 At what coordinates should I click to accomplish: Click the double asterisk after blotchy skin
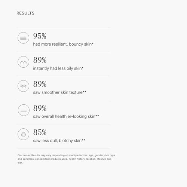tap(83, 140)
